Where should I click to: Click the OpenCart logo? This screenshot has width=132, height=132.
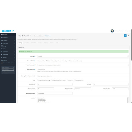(8, 31)
